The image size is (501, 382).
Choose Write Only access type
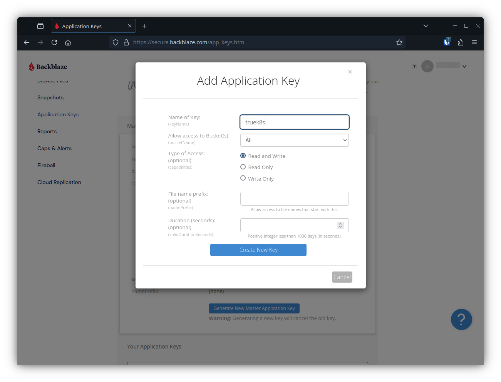[x=243, y=178]
